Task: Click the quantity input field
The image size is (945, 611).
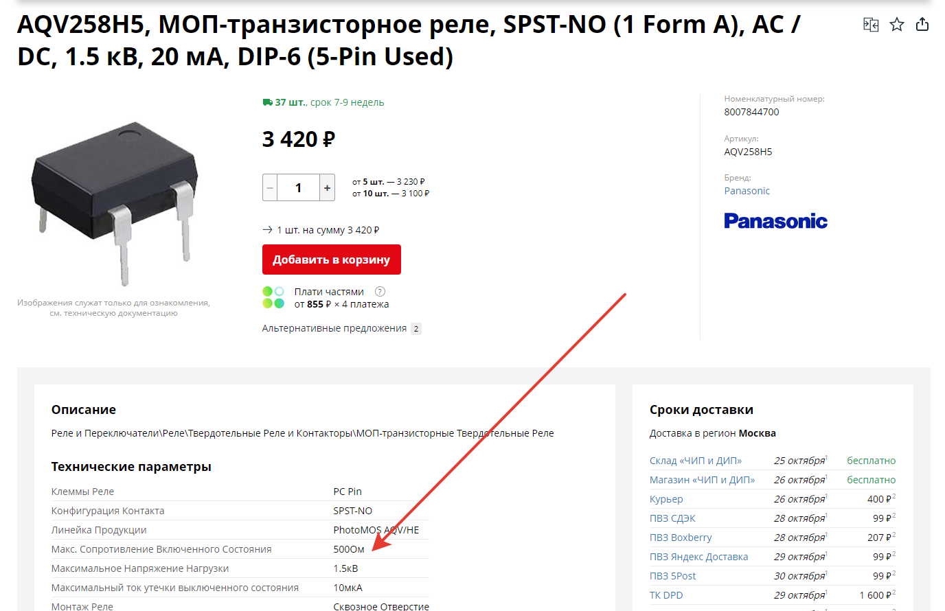Action: coord(299,187)
